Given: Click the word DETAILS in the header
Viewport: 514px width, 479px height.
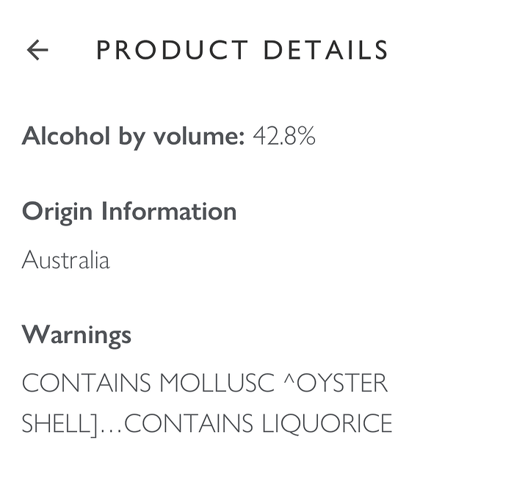Looking at the screenshot, I should [326, 51].
